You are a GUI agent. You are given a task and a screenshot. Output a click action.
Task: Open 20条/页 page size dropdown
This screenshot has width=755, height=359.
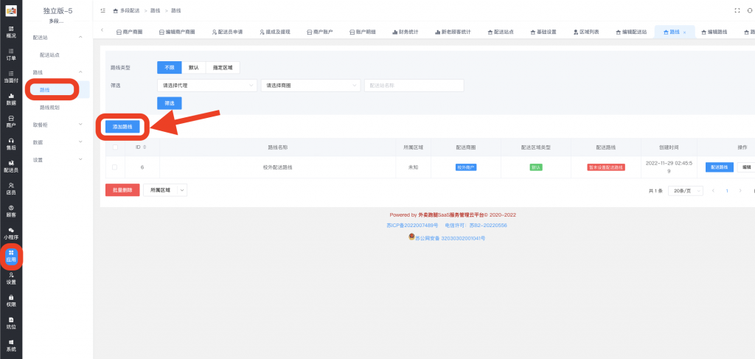[x=686, y=191]
